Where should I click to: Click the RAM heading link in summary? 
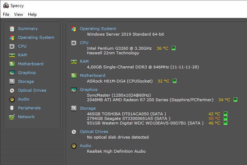[x=84, y=61]
